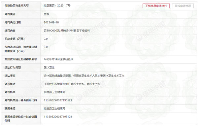
Task: Select the fine amount value 9.0
Action: tap(46, 39)
